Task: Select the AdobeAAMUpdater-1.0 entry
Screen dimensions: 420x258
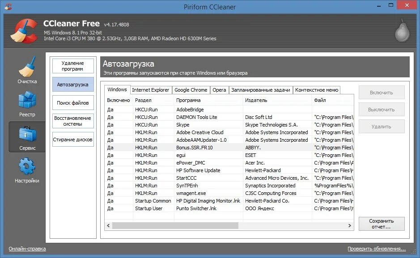Action: (x=229, y=140)
